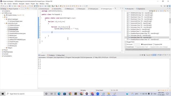Viewport: 171px width, 96px height.
Task: Enable the Hit count checkbox
Action: click(126, 45)
